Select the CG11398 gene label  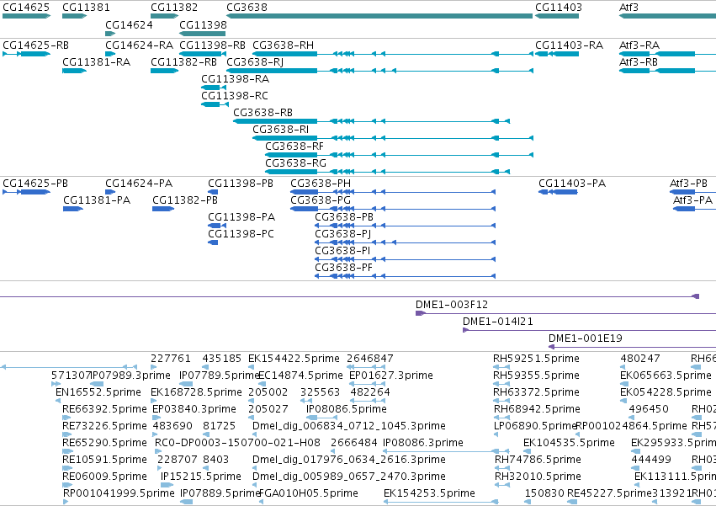pyautogui.click(x=203, y=24)
